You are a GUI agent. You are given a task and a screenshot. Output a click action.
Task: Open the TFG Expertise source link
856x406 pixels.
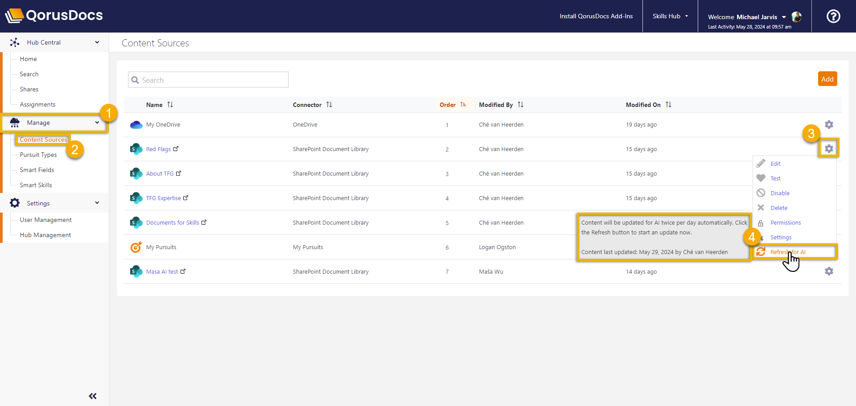(x=164, y=198)
